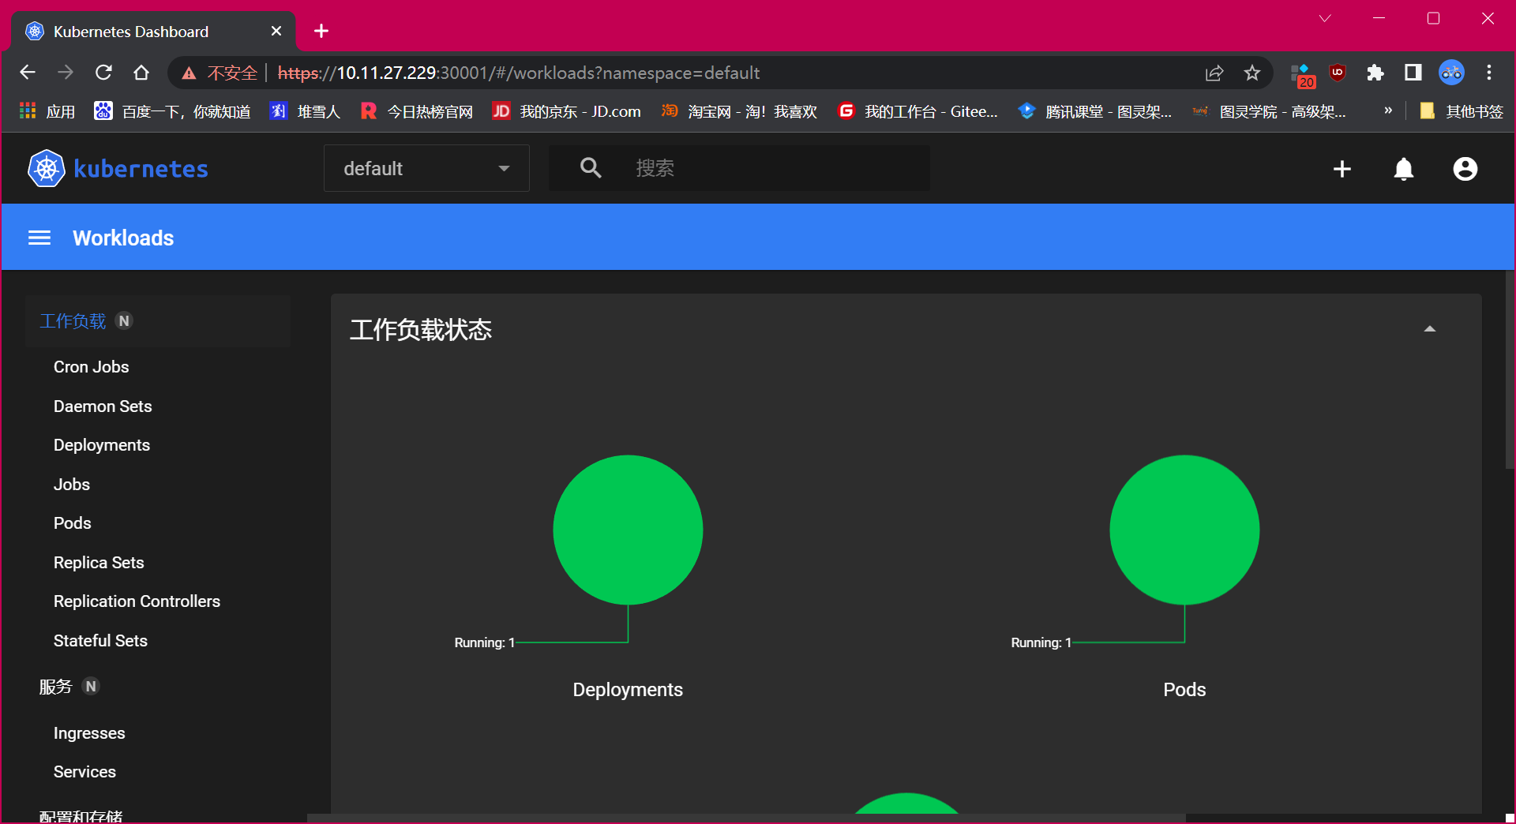Click the Deployments chart label

pos(628,690)
